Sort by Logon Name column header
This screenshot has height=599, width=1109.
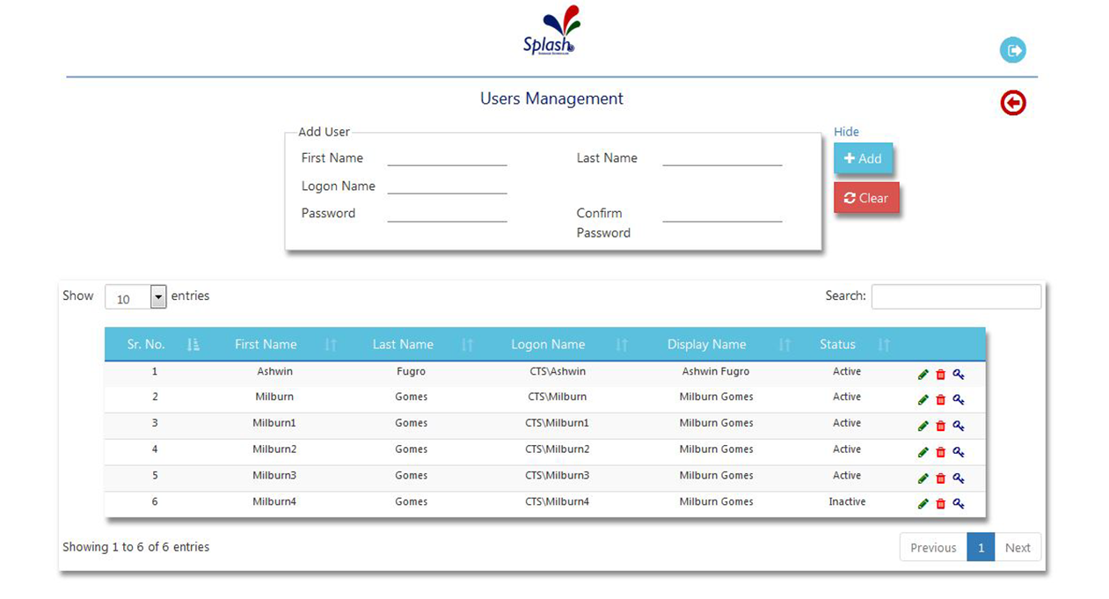[548, 345]
